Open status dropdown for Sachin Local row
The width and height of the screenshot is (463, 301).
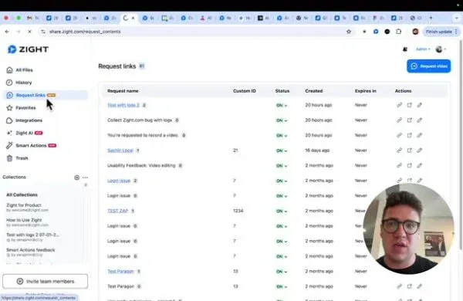(282, 150)
